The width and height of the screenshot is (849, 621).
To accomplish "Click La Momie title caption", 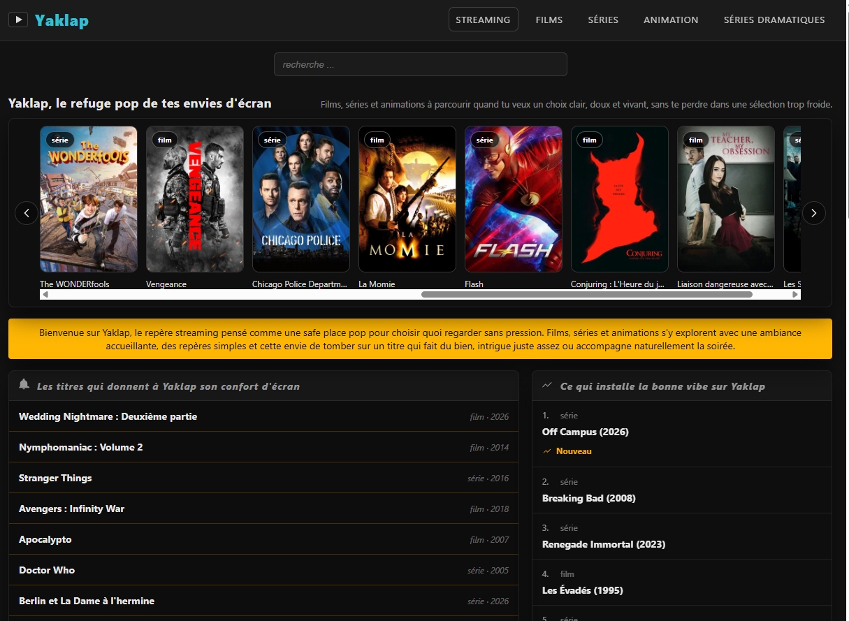I will [x=377, y=284].
